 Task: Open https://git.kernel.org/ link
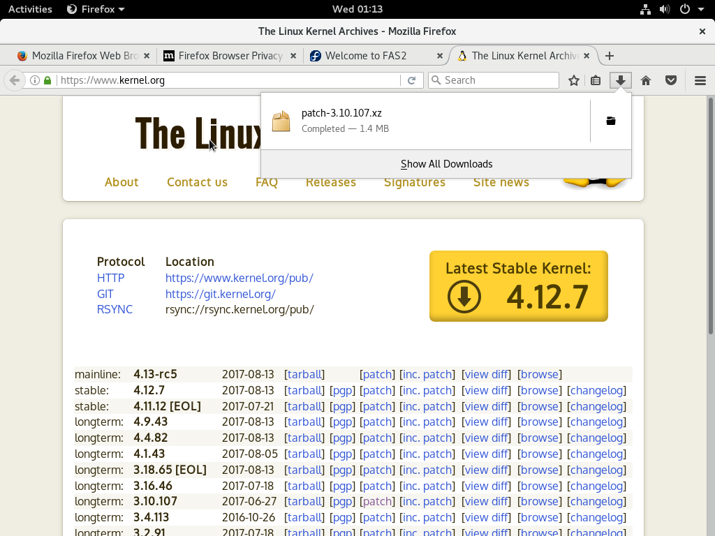221,294
